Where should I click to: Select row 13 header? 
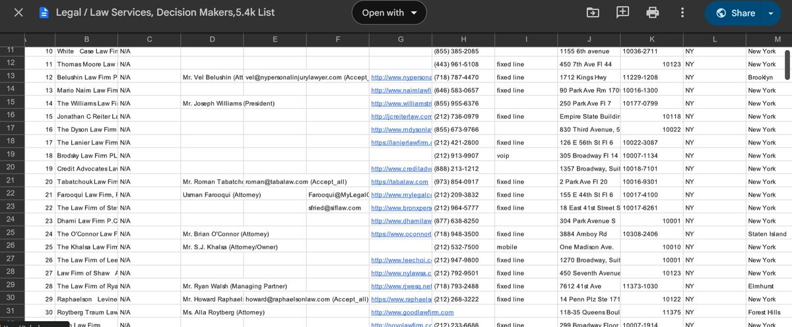pyautogui.click(x=10, y=77)
